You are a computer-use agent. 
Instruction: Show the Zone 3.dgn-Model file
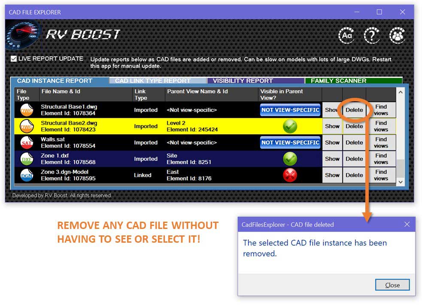(x=332, y=175)
